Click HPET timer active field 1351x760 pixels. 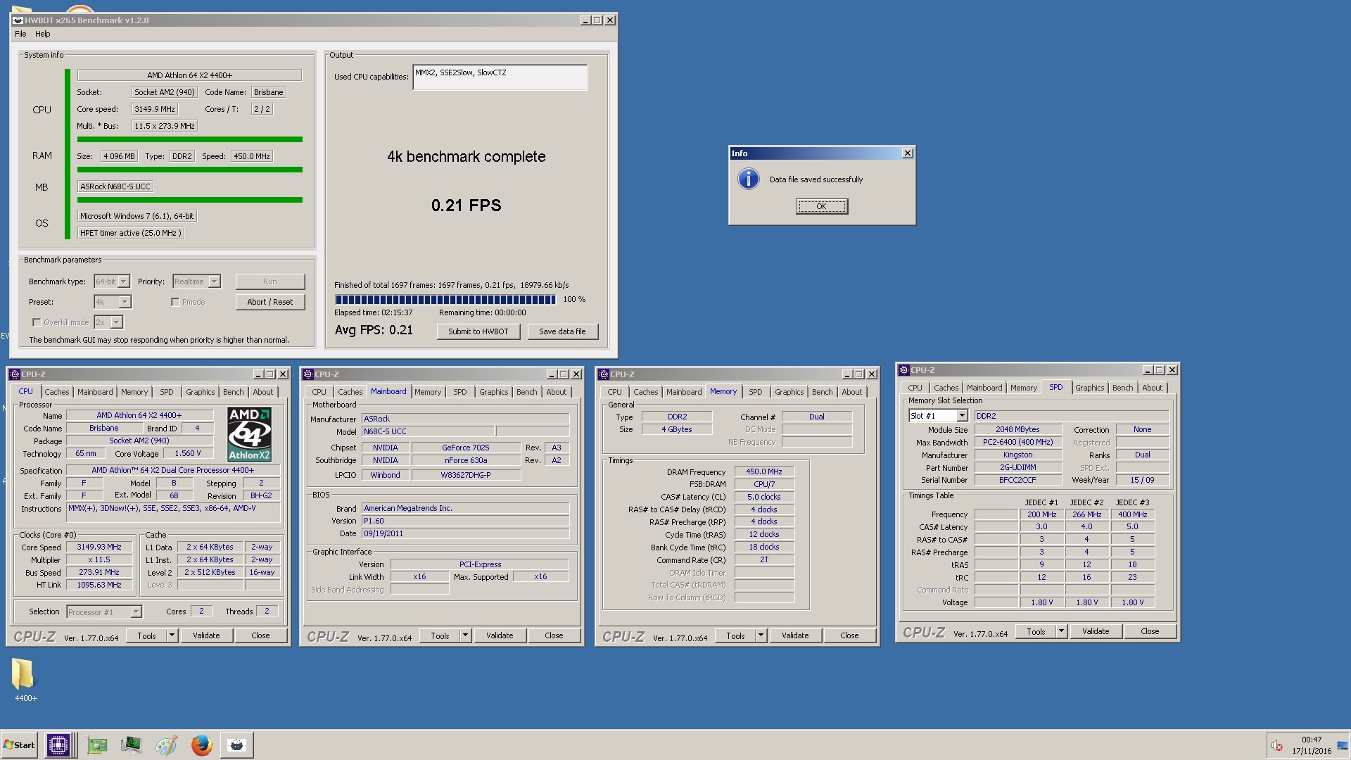pos(131,233)
